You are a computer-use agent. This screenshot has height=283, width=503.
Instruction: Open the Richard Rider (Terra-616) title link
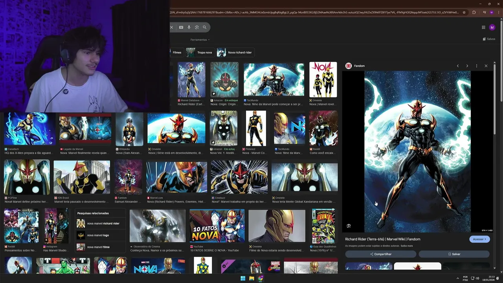pos(383,239)
